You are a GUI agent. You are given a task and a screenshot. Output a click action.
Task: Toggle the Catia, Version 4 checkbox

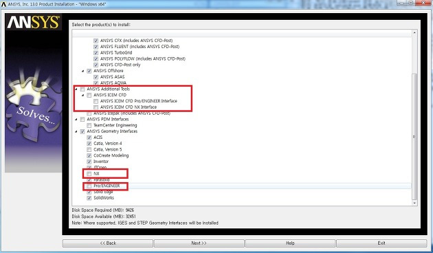click(89, 144)
